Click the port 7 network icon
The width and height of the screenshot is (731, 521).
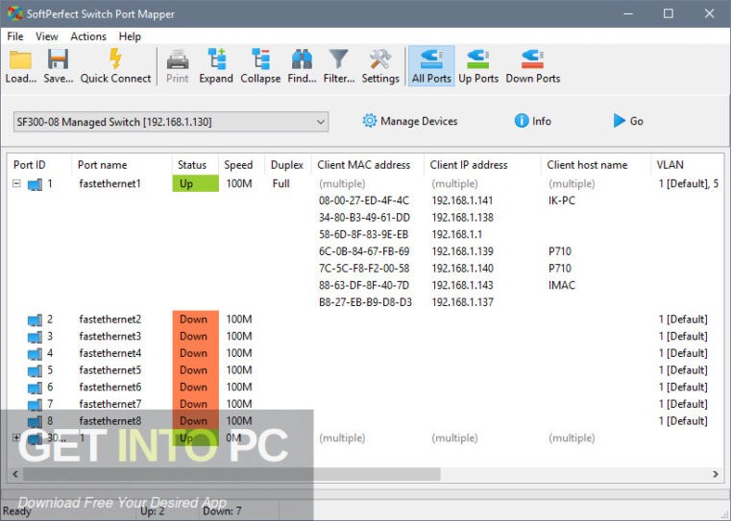coord(35,405)
